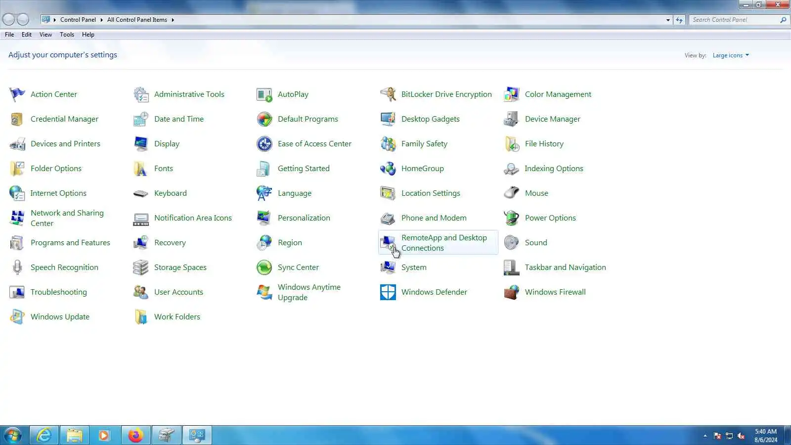Click the address bar refresh button
791x445 pixels.
pos(679,20)
